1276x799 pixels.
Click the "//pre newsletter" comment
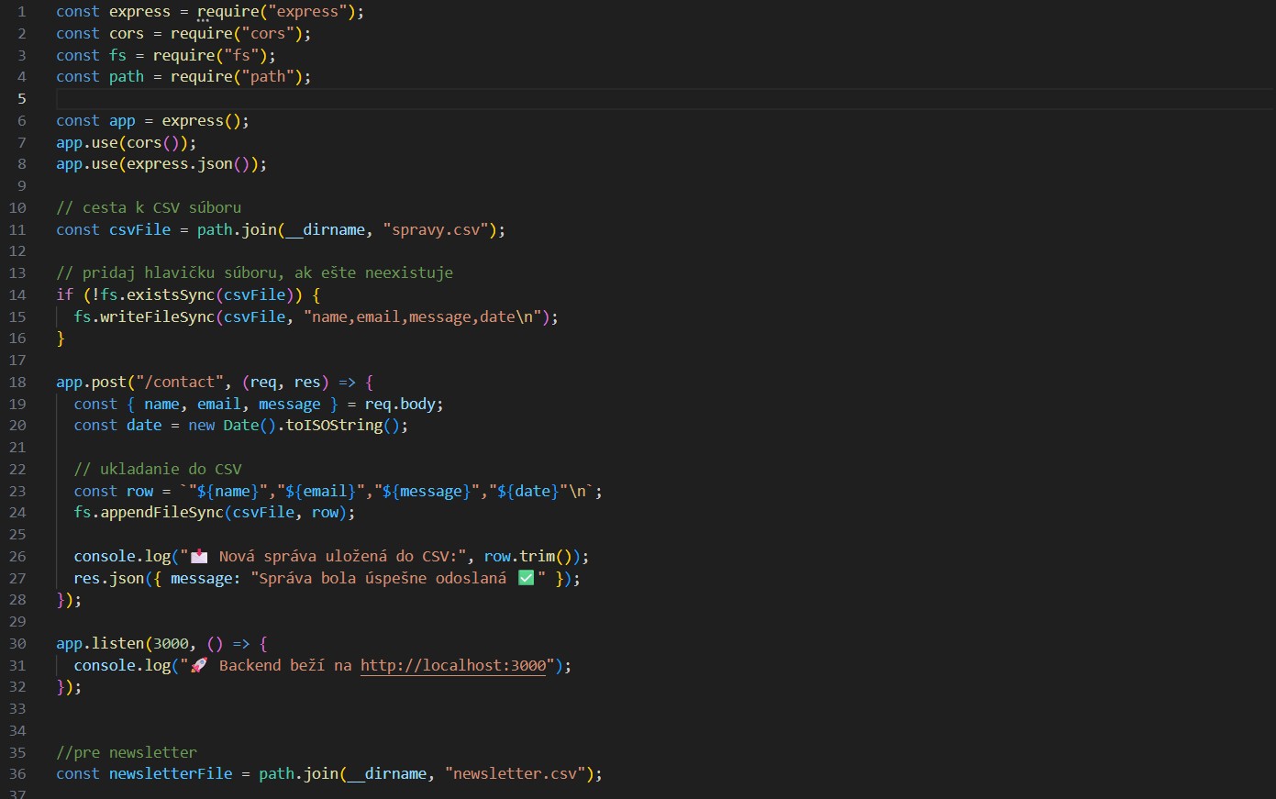click(x=127, y=753)
